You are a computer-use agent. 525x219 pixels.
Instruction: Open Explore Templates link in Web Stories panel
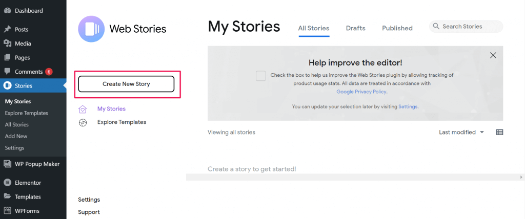pyautogui.click(x=122, y=122)
